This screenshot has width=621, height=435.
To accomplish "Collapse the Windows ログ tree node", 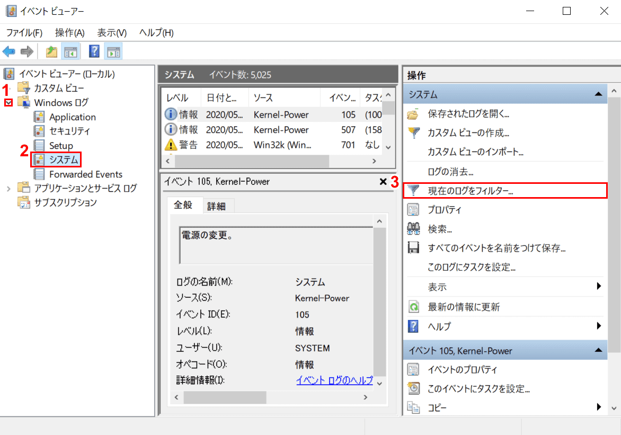I will 8,103.
